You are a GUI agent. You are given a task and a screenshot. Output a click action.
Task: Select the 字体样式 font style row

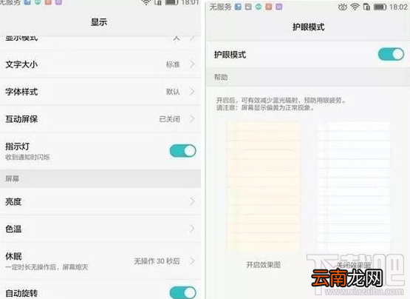click(100, 92)
